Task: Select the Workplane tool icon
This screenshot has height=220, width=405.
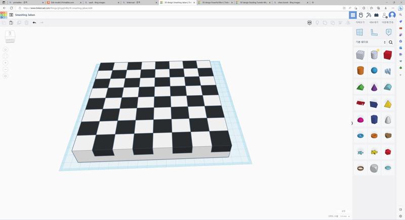Action: tap(359, 32)
